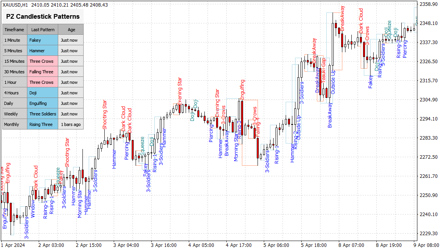The height and width of the screenshot is (250, 442).
Task: Click the '2 Apr 15:00' time axis label
Action: 89,245
